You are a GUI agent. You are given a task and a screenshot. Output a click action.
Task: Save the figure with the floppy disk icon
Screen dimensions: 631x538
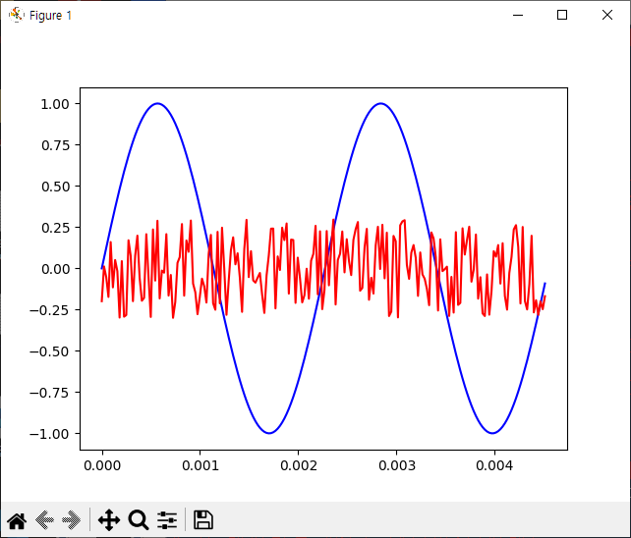click(203, 520)
